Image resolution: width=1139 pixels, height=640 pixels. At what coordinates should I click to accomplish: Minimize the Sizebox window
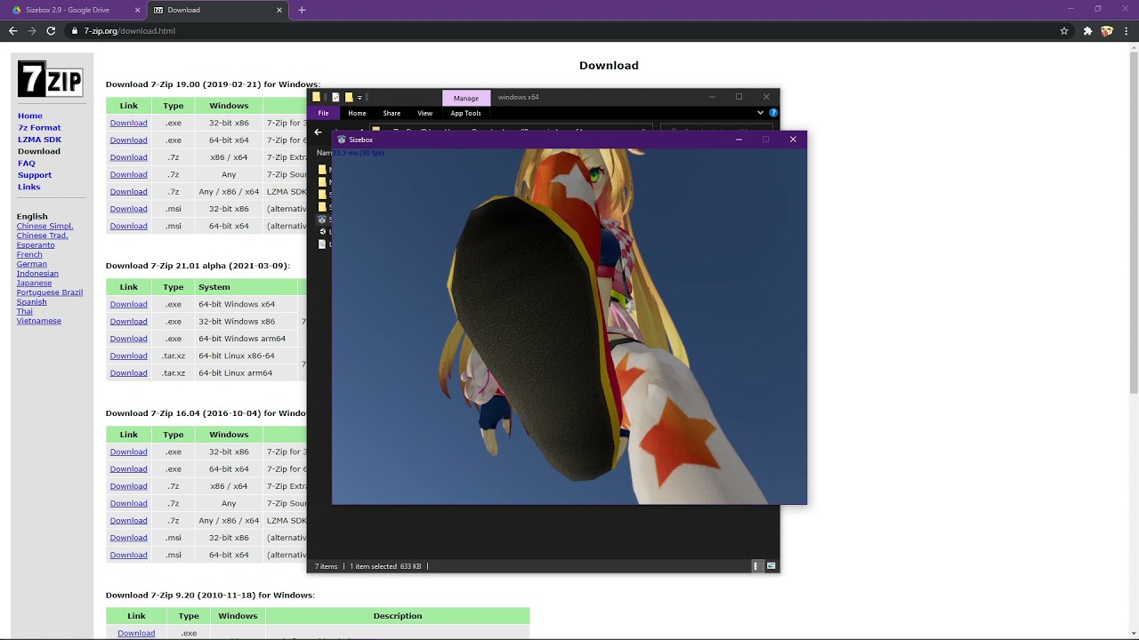coord(739,139)
